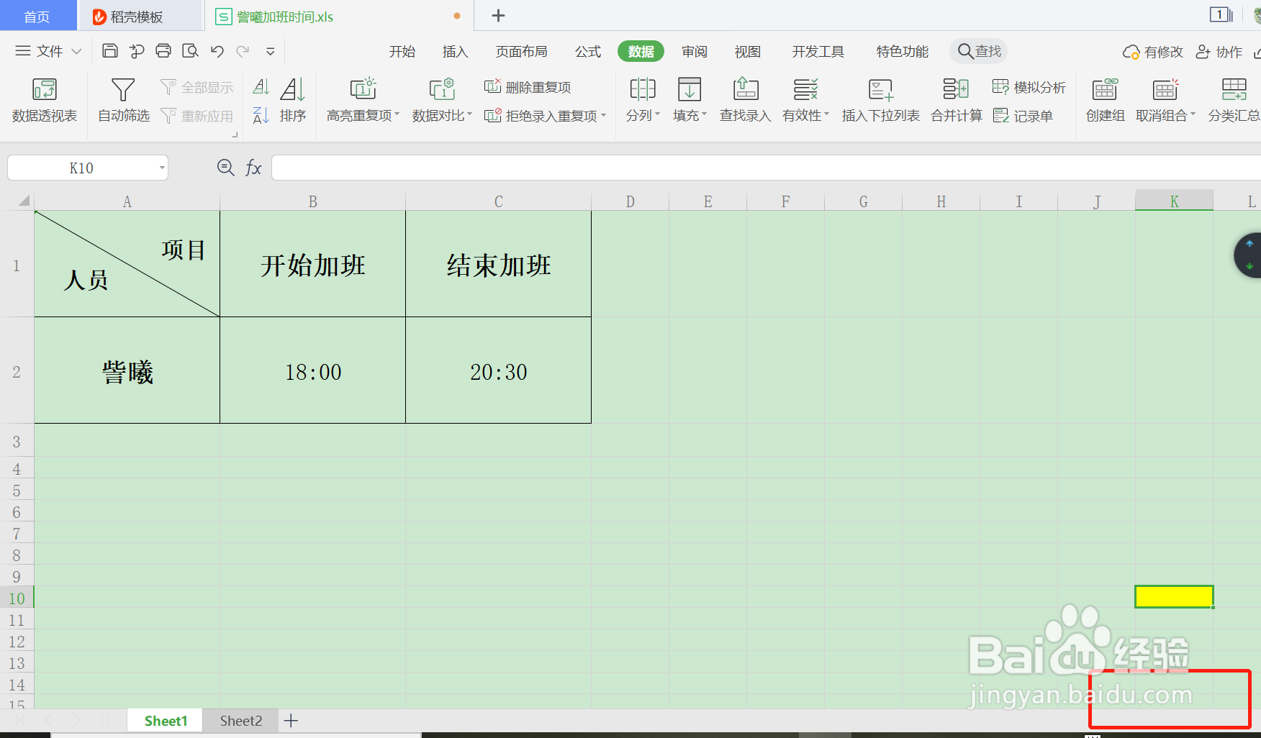Select the 结束加班 header cell
The image size is (1261, 738).
pos(498,264)
